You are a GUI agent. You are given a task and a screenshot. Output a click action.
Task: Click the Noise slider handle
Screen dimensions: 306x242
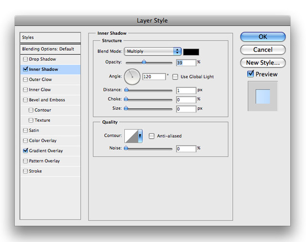(x=126, y=148)
